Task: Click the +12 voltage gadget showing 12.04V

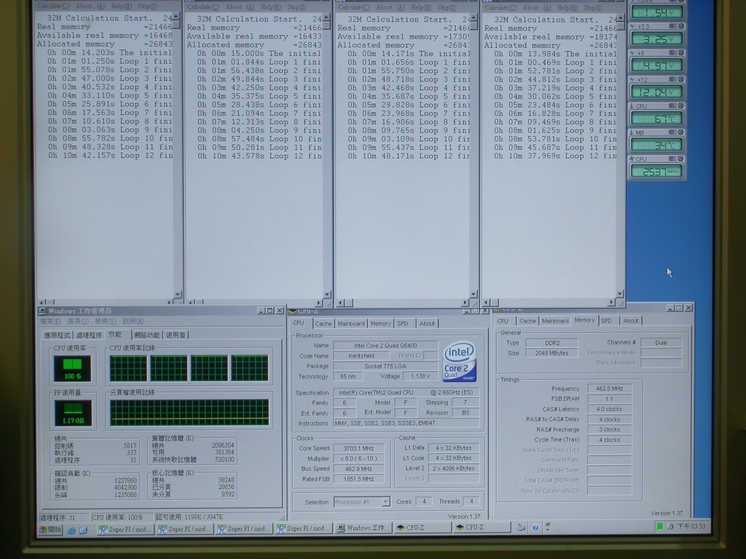Action: click(x=656, y=92)
